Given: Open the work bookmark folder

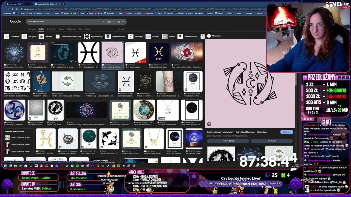Looking at the screenshot, I should coord(47,13).
